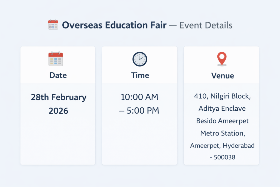
Task: Click the 5:00 PM end time
Action: [142, 111]
